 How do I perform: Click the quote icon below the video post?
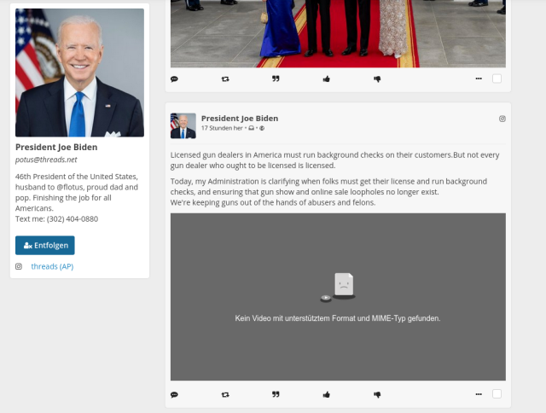(x=276, y=394)
